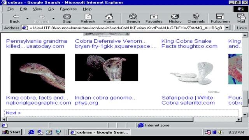249x140 pixels.
Task: Open the Help menu
Action: 87,9
